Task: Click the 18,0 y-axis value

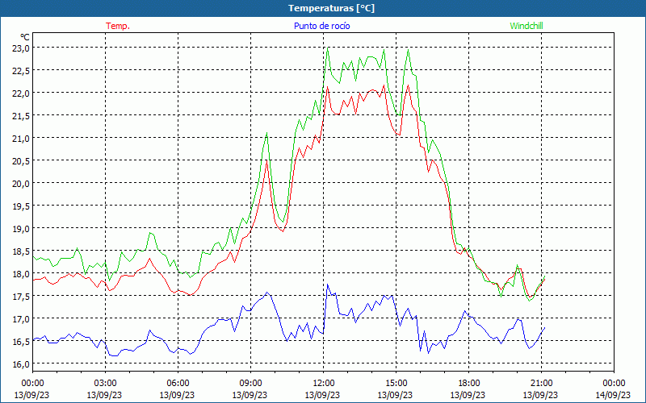Action: pyautogui.click(x=21, y=274)
